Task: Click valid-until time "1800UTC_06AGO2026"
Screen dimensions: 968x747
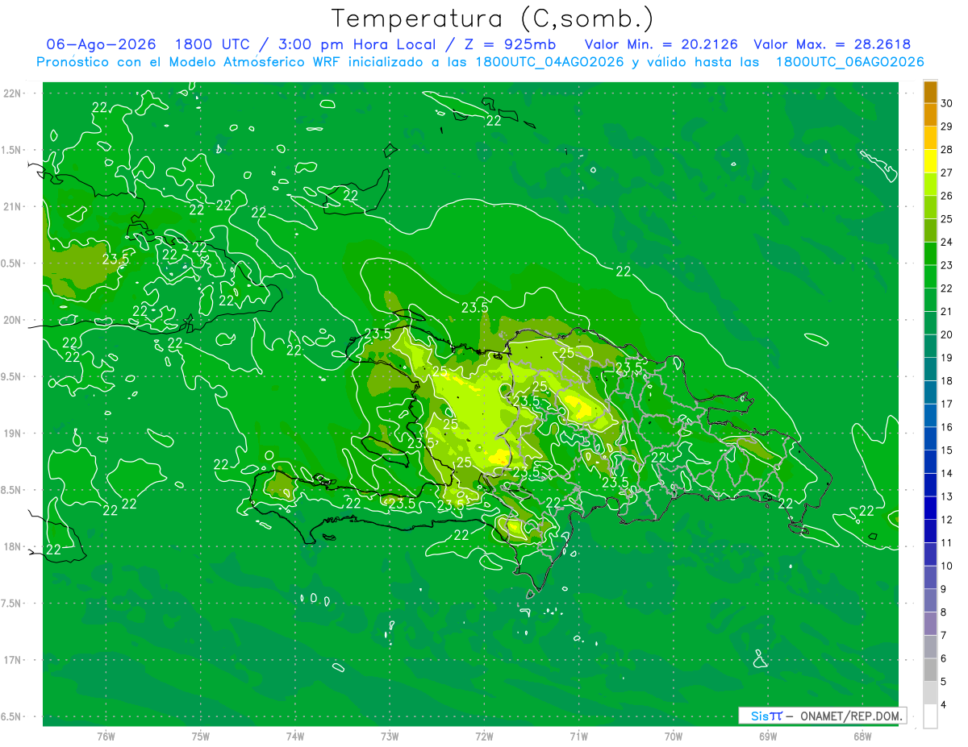Action: pos(849,62)
